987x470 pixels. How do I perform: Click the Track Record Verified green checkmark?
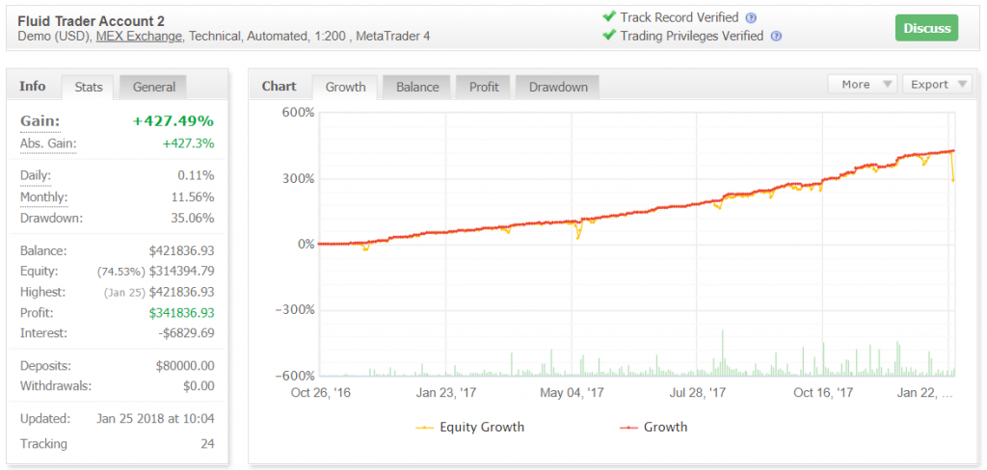pyautogui.click(x=608, y=16)
